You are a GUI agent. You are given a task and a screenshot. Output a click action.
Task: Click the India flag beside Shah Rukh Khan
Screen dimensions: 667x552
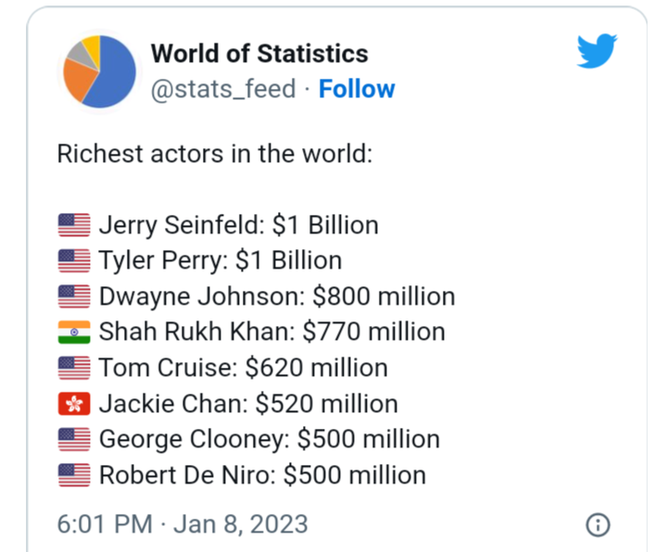(74, 332)
